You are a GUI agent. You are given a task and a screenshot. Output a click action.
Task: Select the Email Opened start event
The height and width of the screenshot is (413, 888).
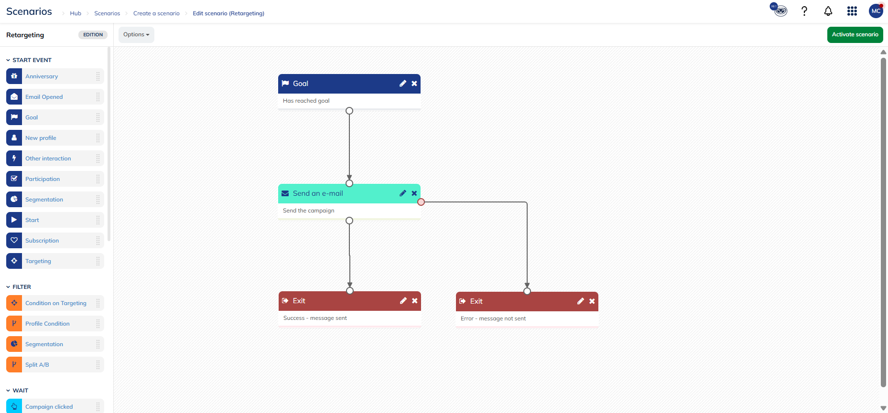tap(44, 97)
